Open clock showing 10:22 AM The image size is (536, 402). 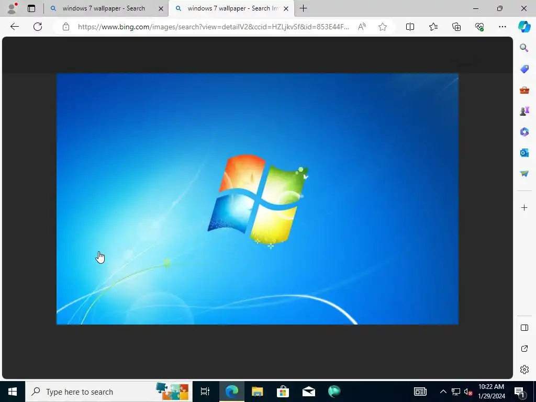pyautogui.click(x=491, y=392)
